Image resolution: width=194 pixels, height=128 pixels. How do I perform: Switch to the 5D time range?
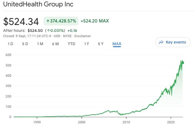click(x=25, y=44)
